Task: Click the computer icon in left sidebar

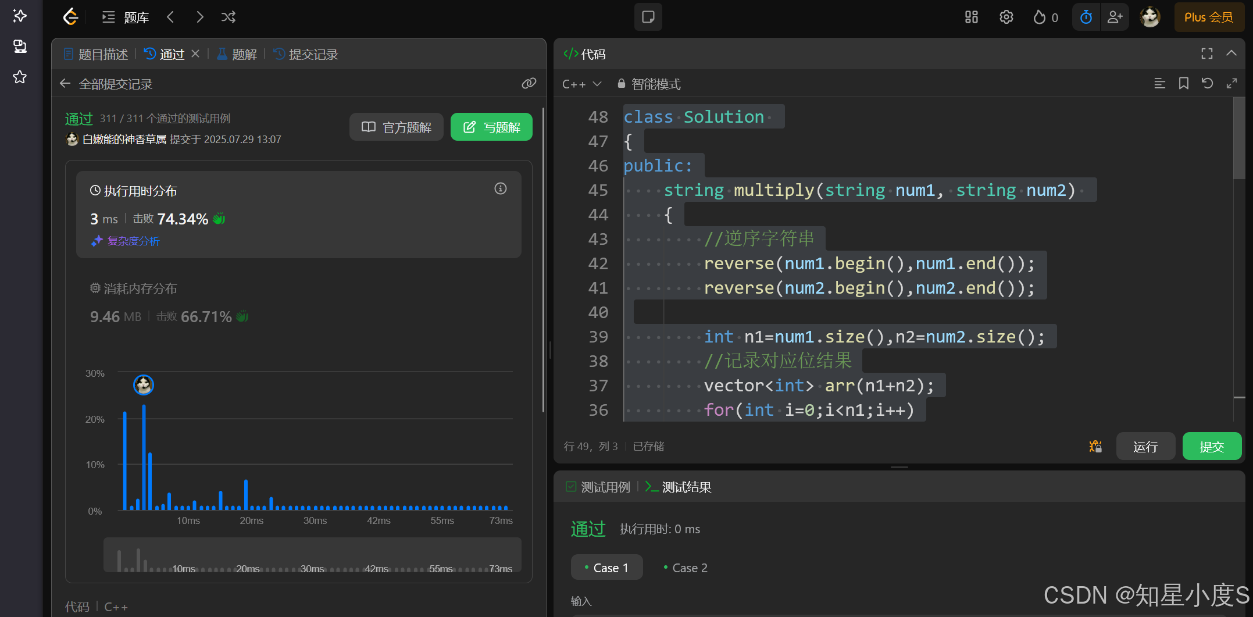Action: (20, 47)
